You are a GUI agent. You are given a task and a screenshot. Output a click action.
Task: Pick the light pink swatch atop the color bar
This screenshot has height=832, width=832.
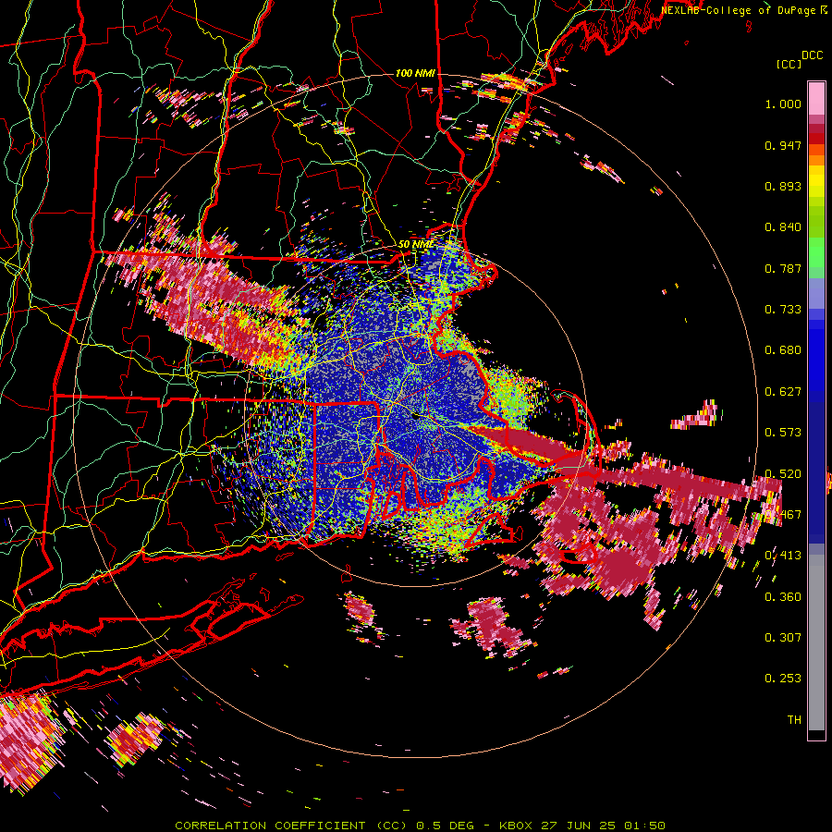tap(816, 98)
